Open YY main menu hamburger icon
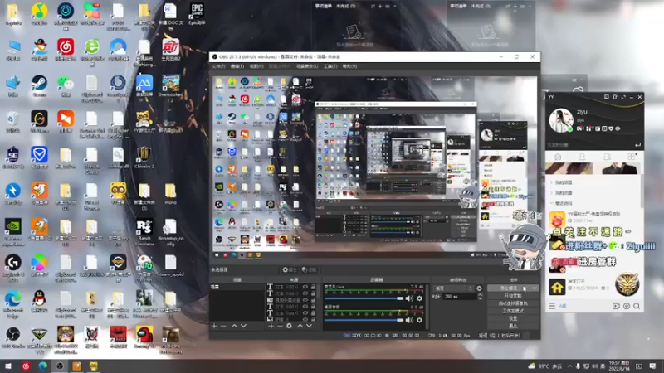This screenshot has width=664, height=373. point(552,306)
